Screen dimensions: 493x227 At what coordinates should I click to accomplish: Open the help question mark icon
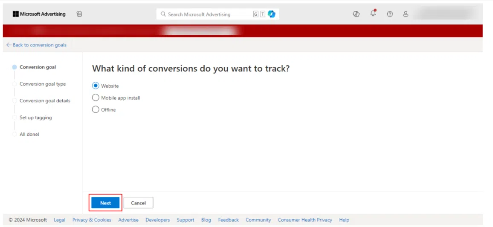coord(390,14)
